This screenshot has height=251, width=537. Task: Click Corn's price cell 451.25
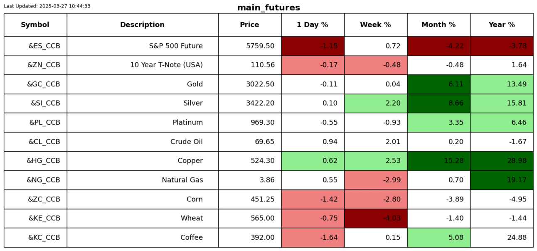pos(249,199)
